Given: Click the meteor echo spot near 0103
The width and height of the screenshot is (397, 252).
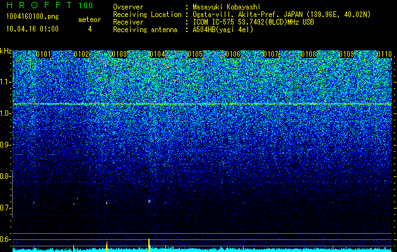Looking at the screenshot, I should (107, 203).
